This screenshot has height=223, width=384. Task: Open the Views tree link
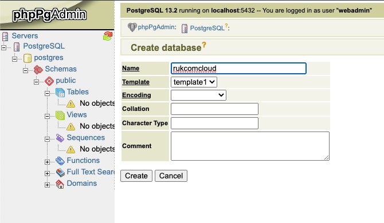(77, 114)
